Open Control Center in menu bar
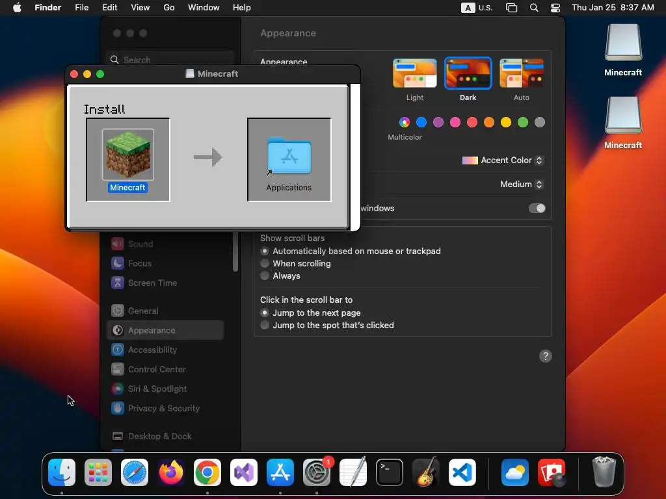Viewport: 666px width, 499px height. pos(555,8)
